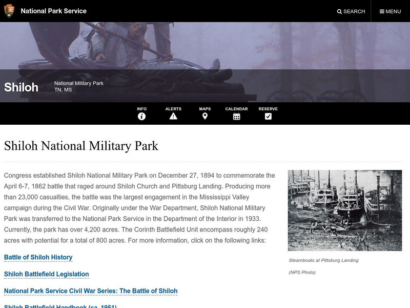Select the RESERVE label in park navigation
The height and width of the screenshot is (308, 410).
point(268,109)
